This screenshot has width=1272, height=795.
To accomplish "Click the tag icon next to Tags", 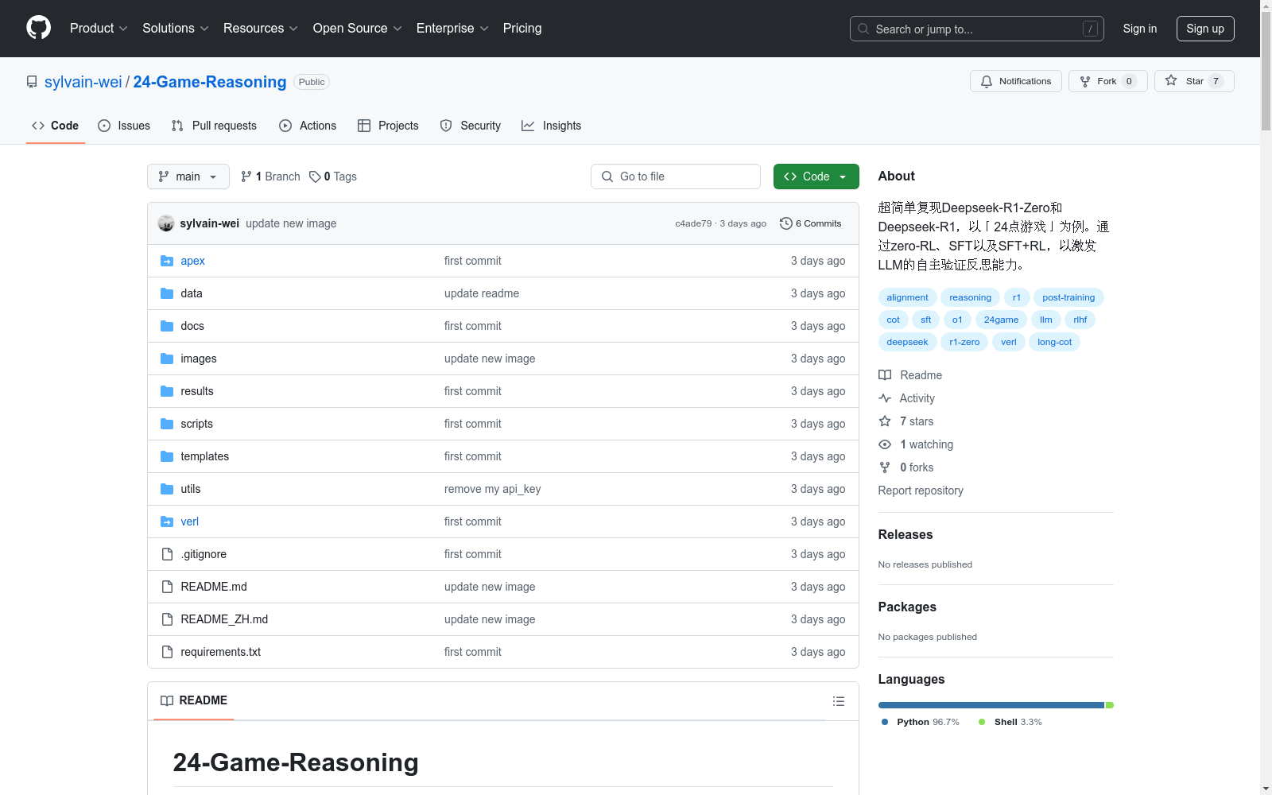I will [x=315, y=176].
